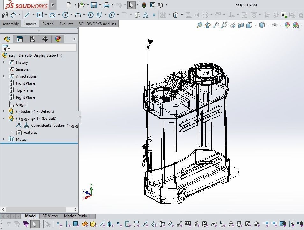Expand the badan<1> component
Screen dimensions: 304x230
4,111
